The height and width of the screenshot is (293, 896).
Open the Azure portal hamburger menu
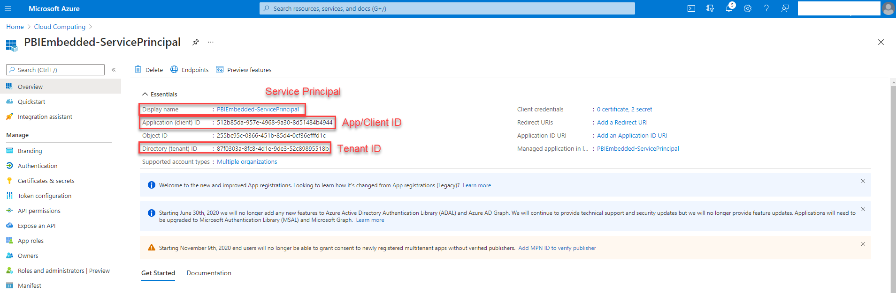click(x=8, y=8)
